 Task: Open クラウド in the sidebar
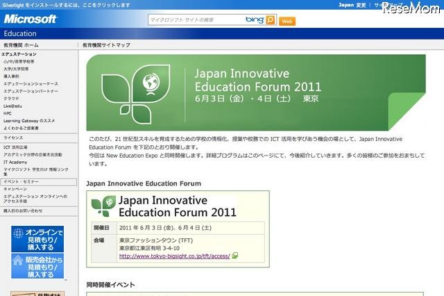(x=11, y=99)
